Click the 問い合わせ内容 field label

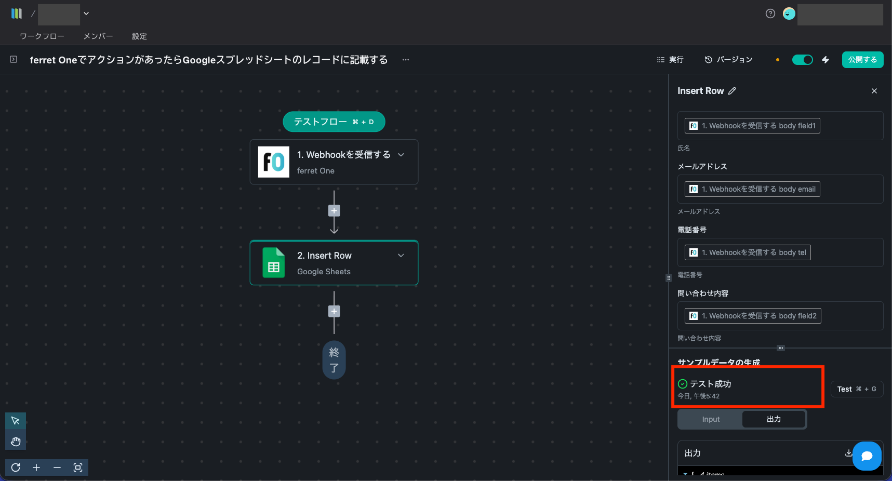[703, 293]
